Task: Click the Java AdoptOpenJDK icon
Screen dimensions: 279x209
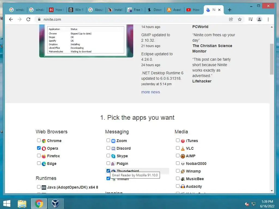Action: [44, 188]
